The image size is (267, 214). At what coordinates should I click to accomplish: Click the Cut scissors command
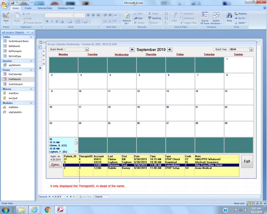click(x=26, y=14)
